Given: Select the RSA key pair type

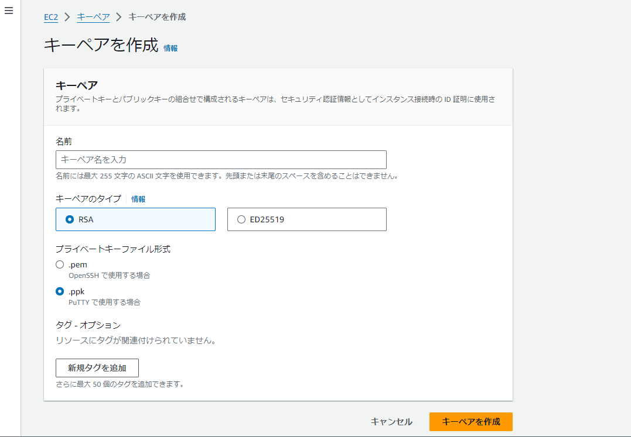Looking at the screenshot, I should tap(135, 219).
